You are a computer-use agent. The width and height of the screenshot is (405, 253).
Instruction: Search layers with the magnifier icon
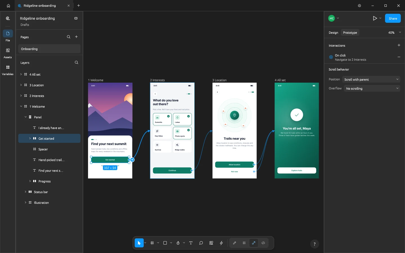[x=76, y=62]
